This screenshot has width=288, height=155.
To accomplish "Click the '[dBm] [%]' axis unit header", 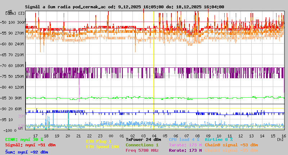I will pyautogui.click(x=15, y=13).
